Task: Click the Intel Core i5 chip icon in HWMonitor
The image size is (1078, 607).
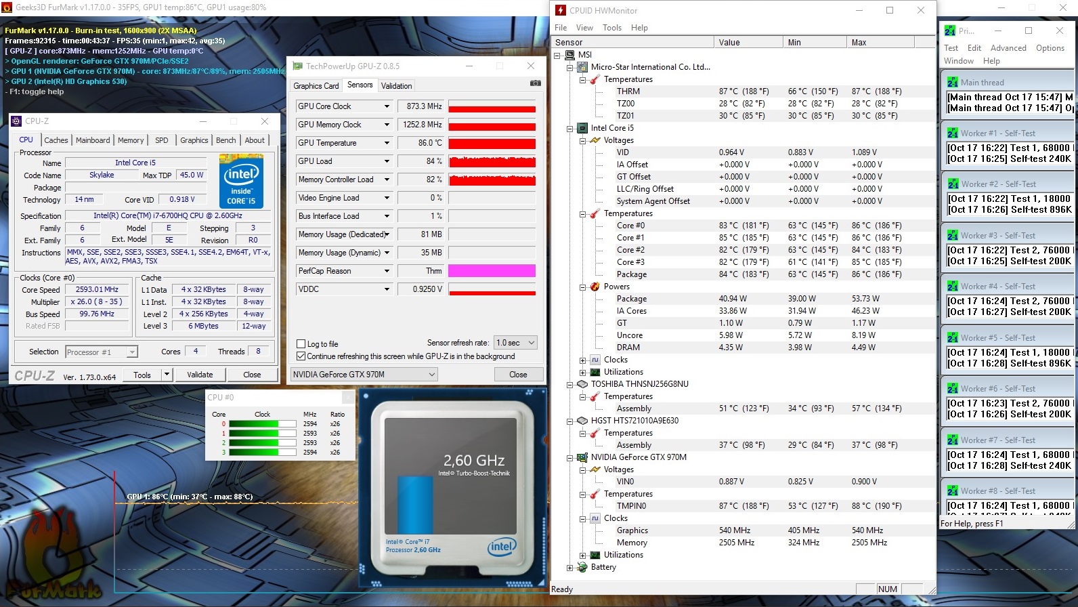Action: click(x=582, y=128)
